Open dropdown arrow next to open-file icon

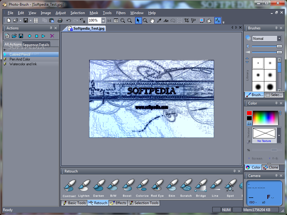pyautogui.click(x=20, y=21)
